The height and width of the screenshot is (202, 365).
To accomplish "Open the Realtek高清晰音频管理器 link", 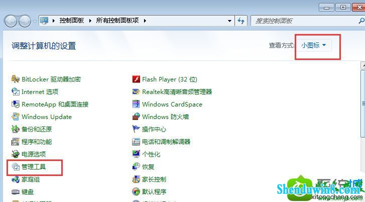I will (177, 92).
